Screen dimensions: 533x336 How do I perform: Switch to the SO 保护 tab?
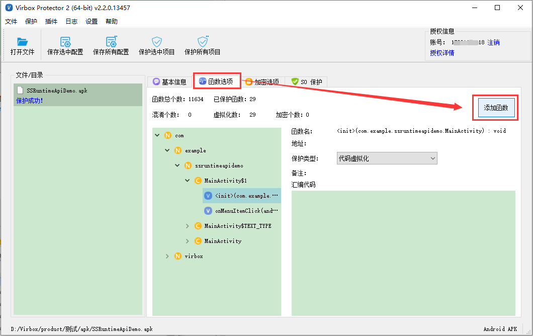coord(307,82)
